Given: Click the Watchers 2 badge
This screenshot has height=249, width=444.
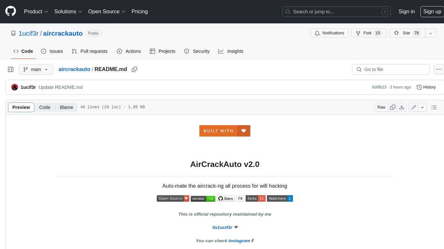Looking at the screenshot, I should tap(280, 198).
